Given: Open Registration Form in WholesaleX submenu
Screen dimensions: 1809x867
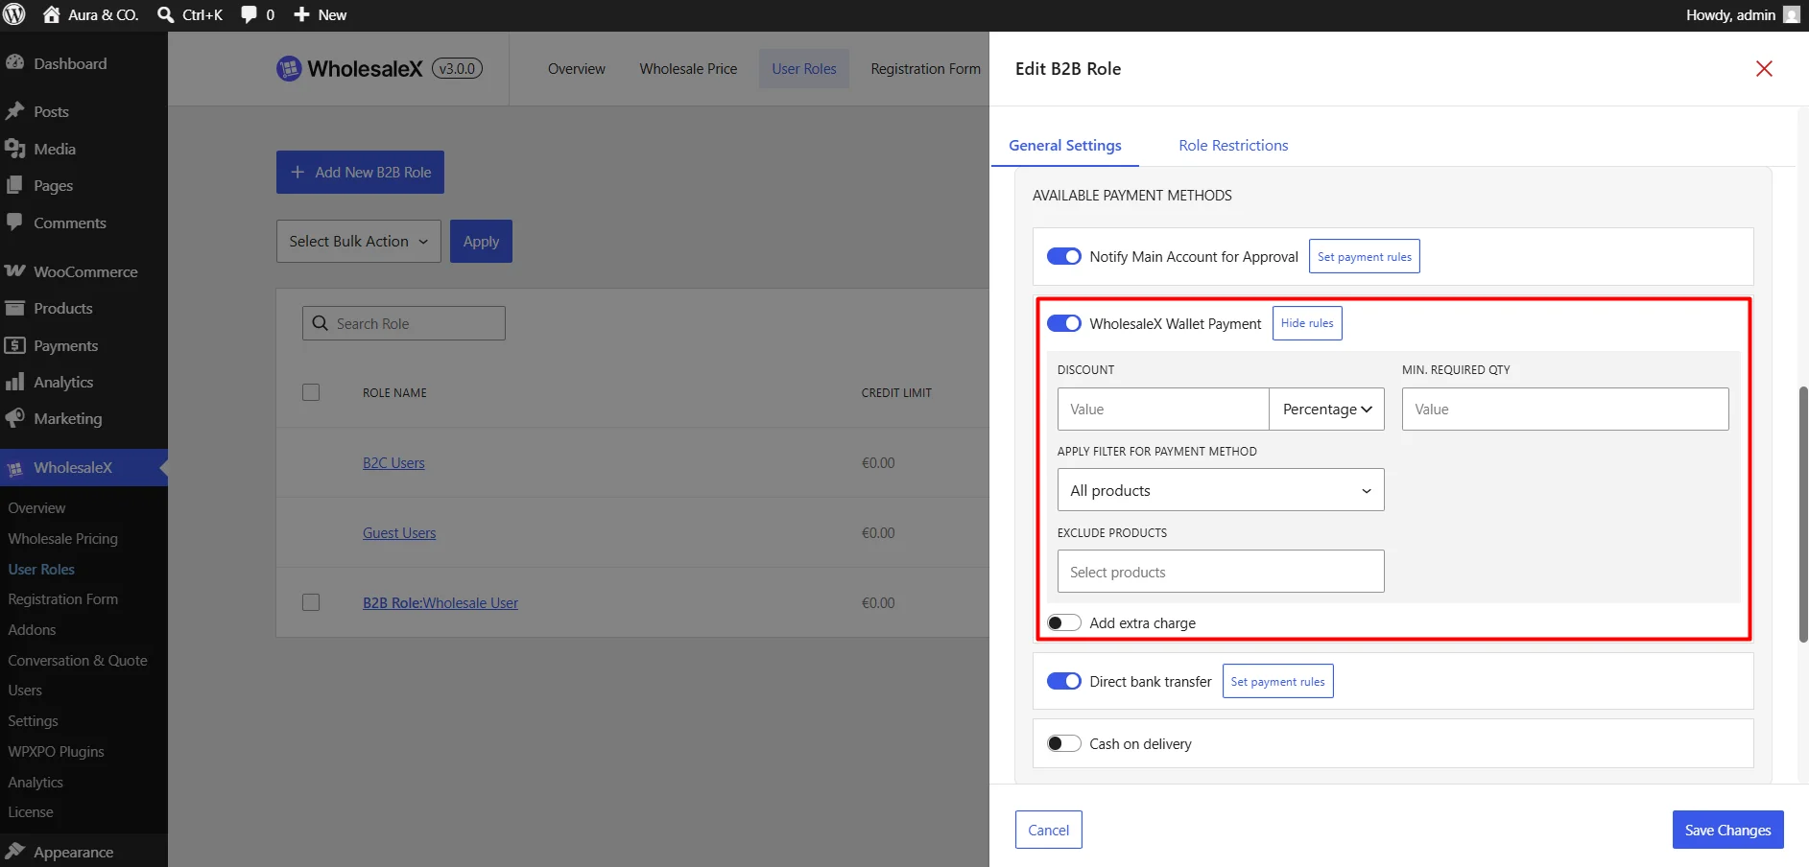Looking at the screenshot, I should (63, 599).
